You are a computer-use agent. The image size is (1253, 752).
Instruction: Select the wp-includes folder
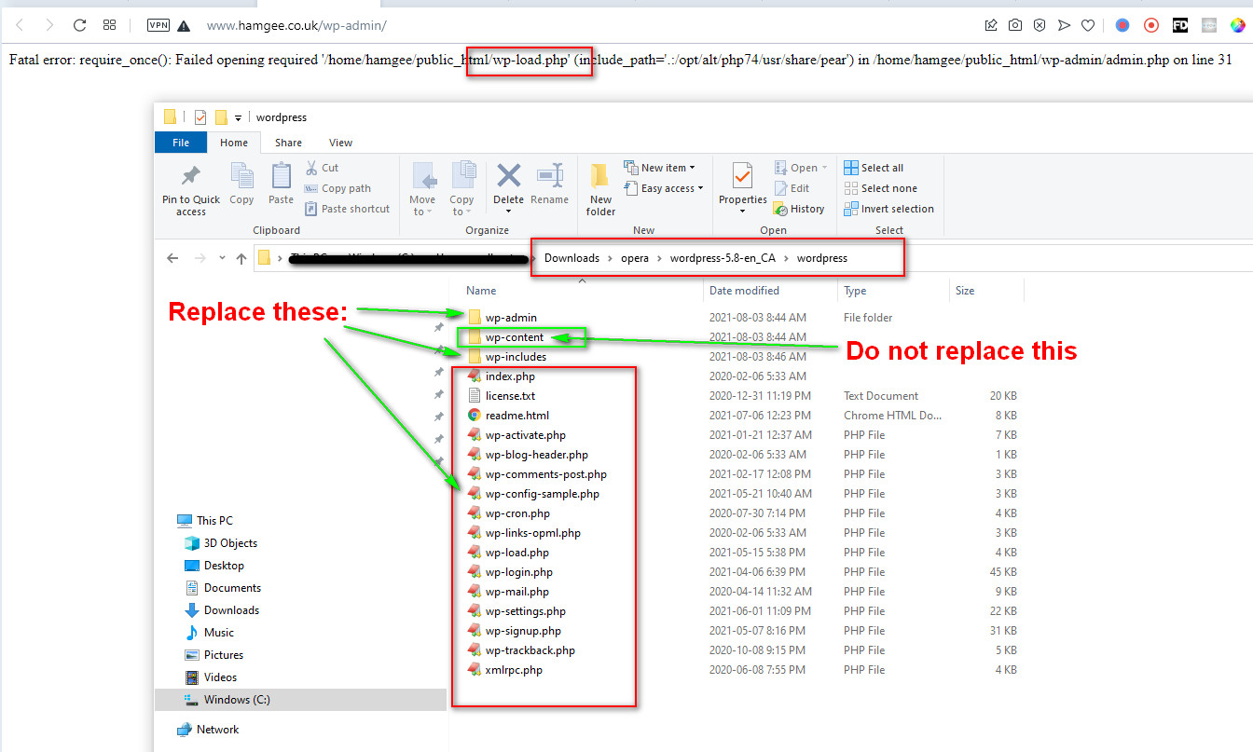(x=516, y=357)
